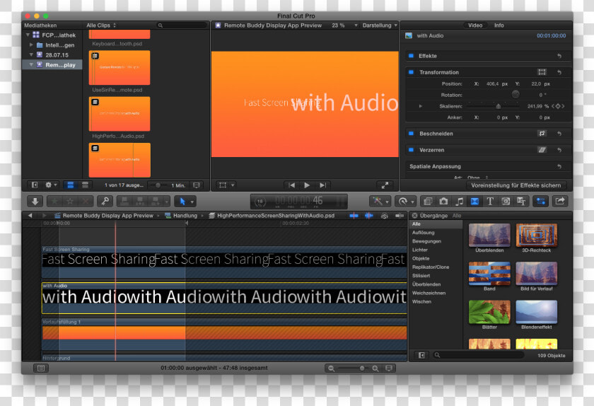Disable the Verzerren checkbox
594x406 pixels.
411,150
